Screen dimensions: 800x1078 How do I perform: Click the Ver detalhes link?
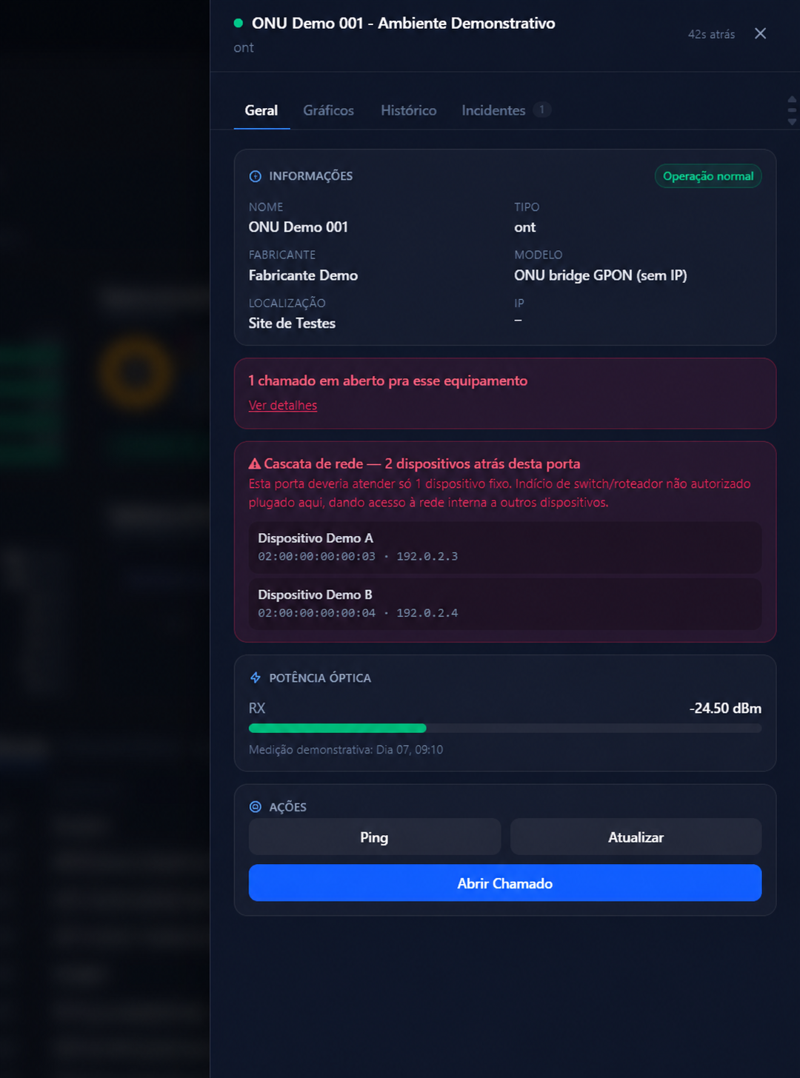(283, 405)
